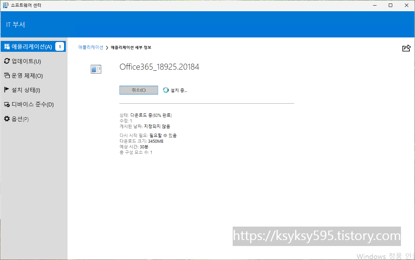415x260 pixels.
Task: Click the badge count 1 on Applications
Action: click(x=60, y=47)
